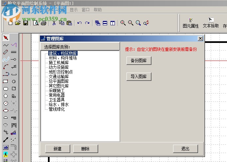Select the crossroads intersection tool
227x162 pixels.
14,154
